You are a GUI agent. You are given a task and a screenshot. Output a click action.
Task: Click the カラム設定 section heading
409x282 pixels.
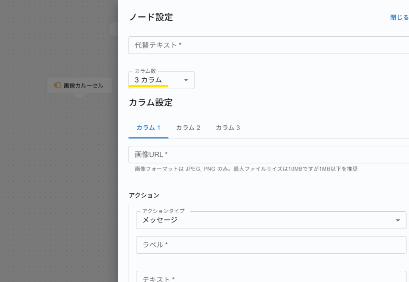[x=151, y=103]
